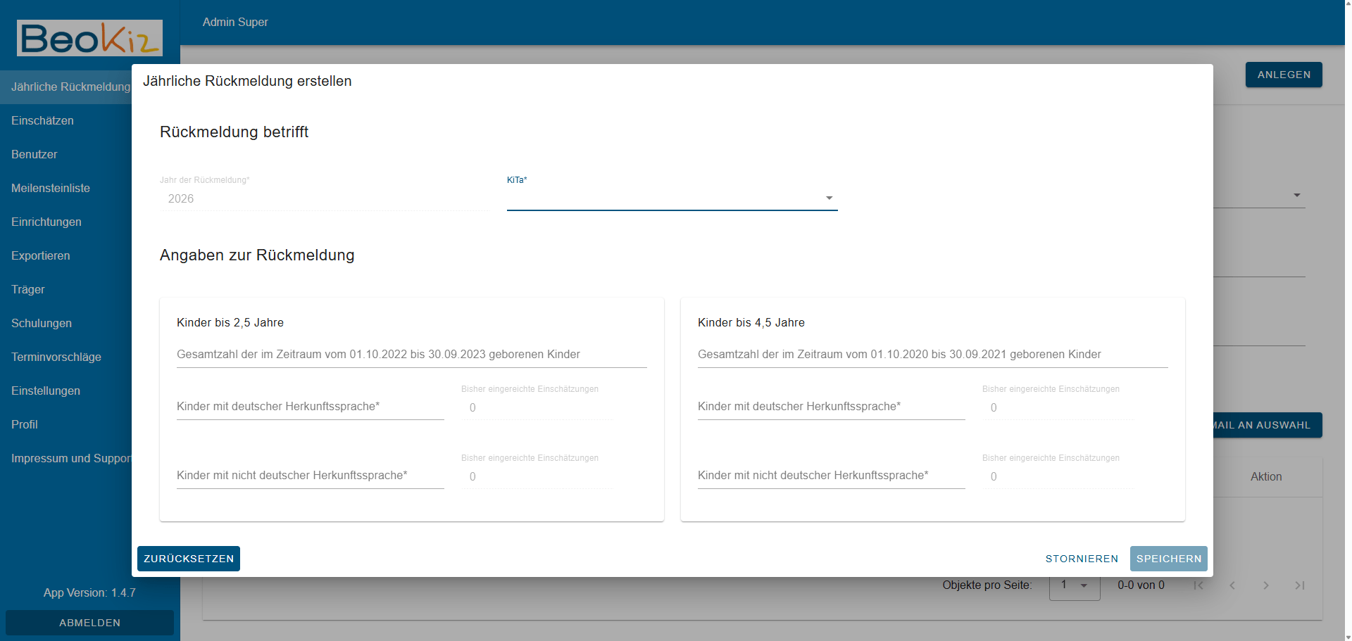Focus German-language children field for 2,5 Jahre

311,407
